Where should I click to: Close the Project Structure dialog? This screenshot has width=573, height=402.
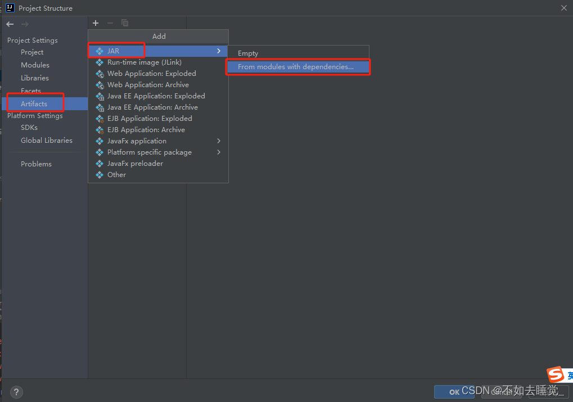pos(564,8)
